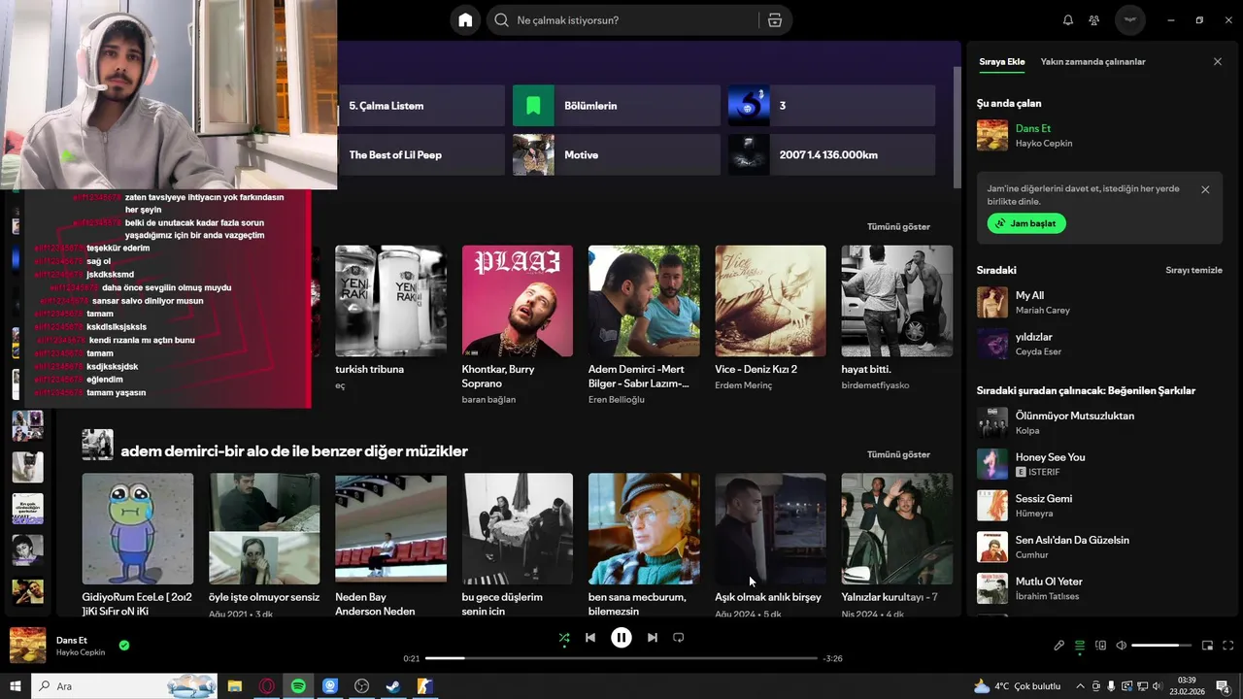This screenshot has width=1243, height=699.
Task: Adjust the volume slider
Action: 1161,646
